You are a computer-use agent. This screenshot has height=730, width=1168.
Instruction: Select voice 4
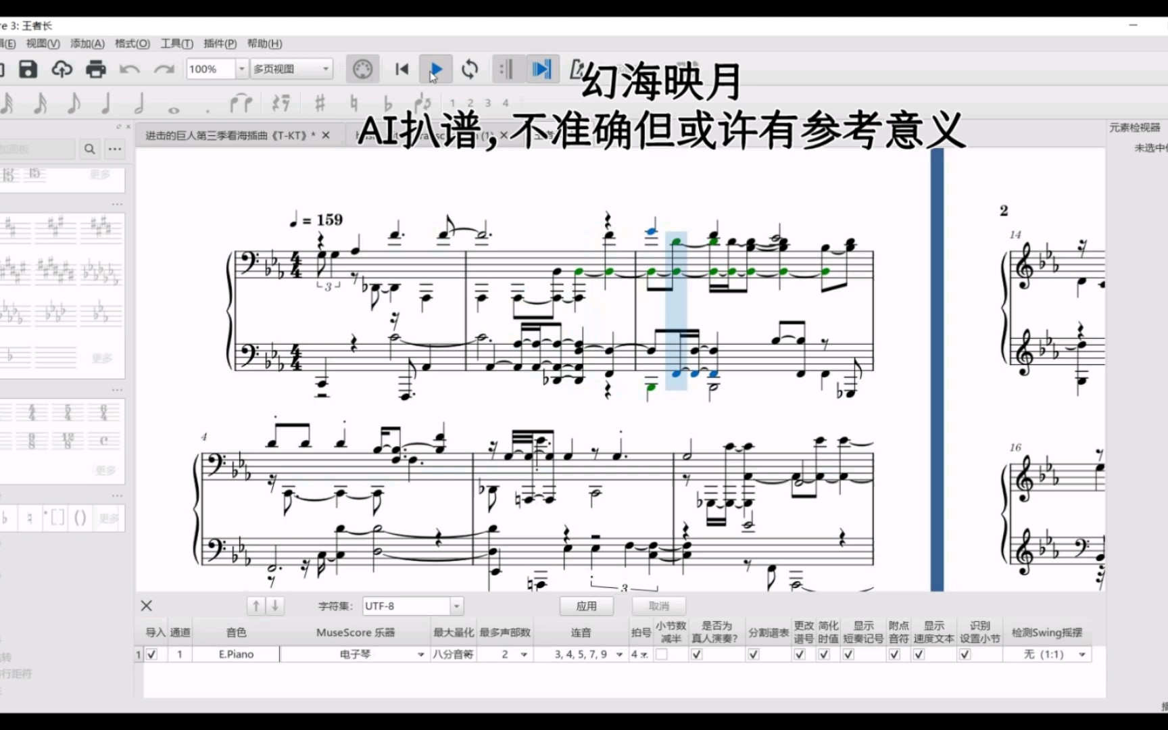505,103
